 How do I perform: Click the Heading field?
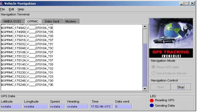[x=78, y=106]
